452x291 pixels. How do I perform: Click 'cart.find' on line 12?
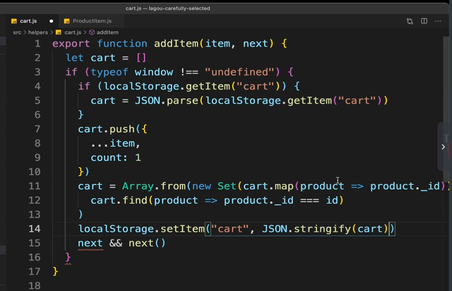pos(119,200)
